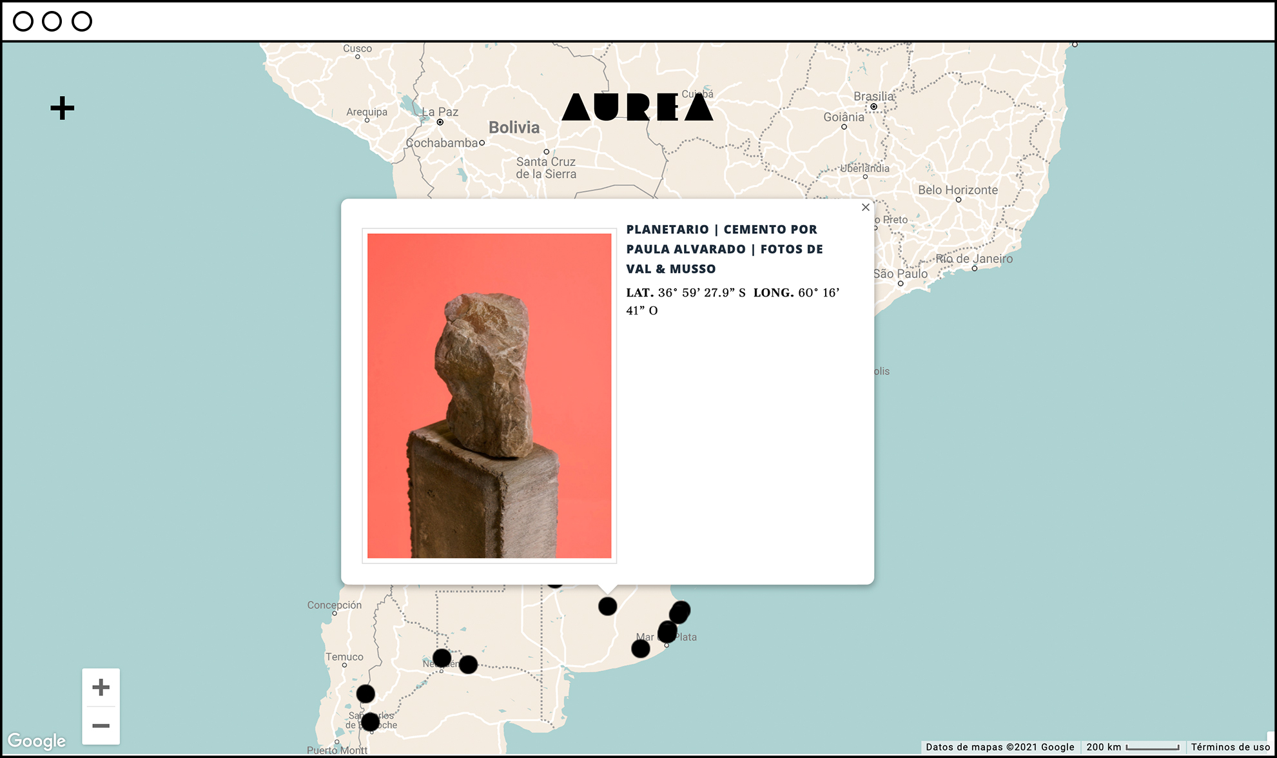
Task: Open the black plus menu icon
Action: click(63, 108)
